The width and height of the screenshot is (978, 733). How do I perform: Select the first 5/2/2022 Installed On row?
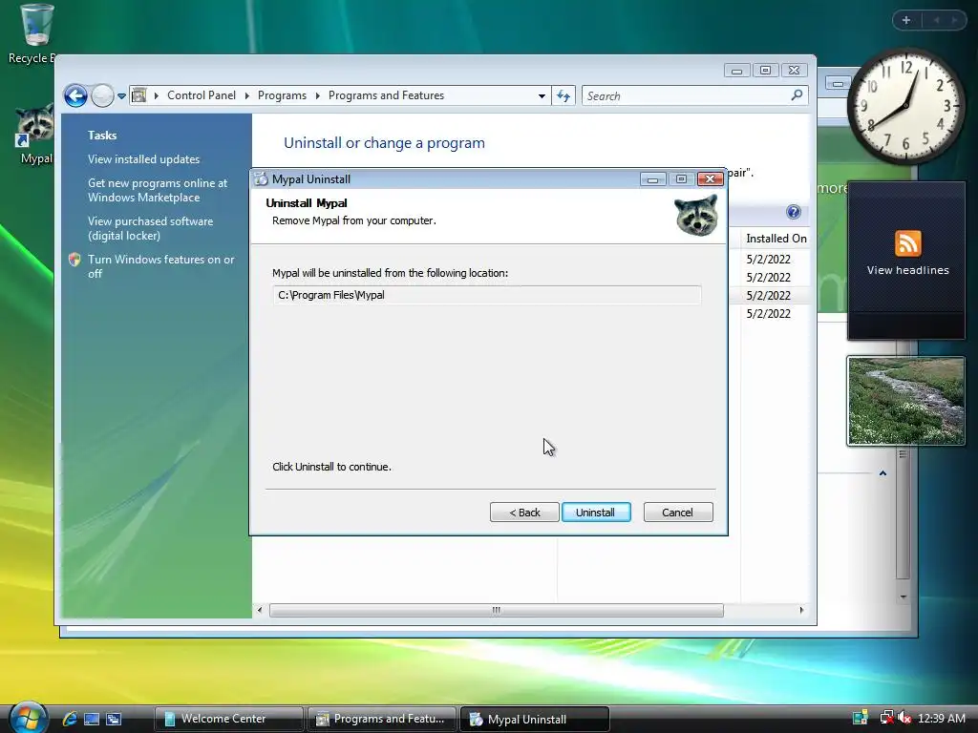point(769,260)
